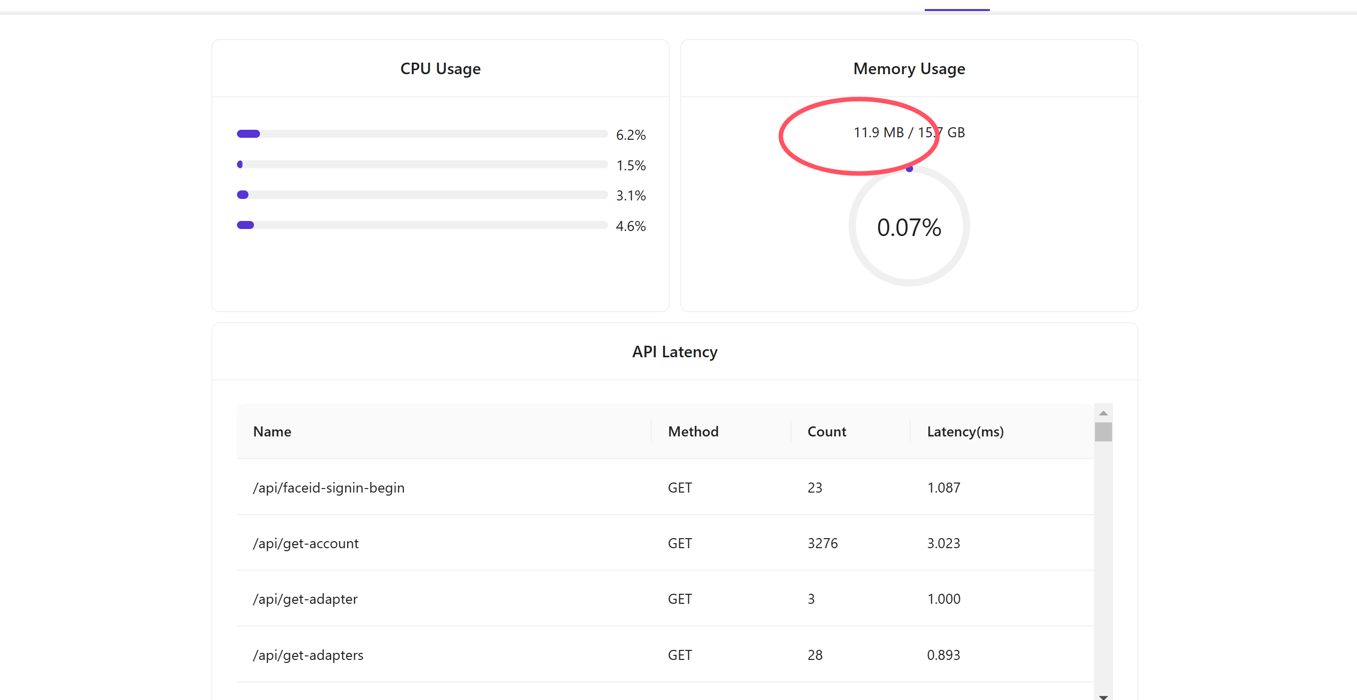Image resolution: width=1357 pixels, height=700 pixels.
Task: Click the active tab underline at top
Action: (957, 10)
